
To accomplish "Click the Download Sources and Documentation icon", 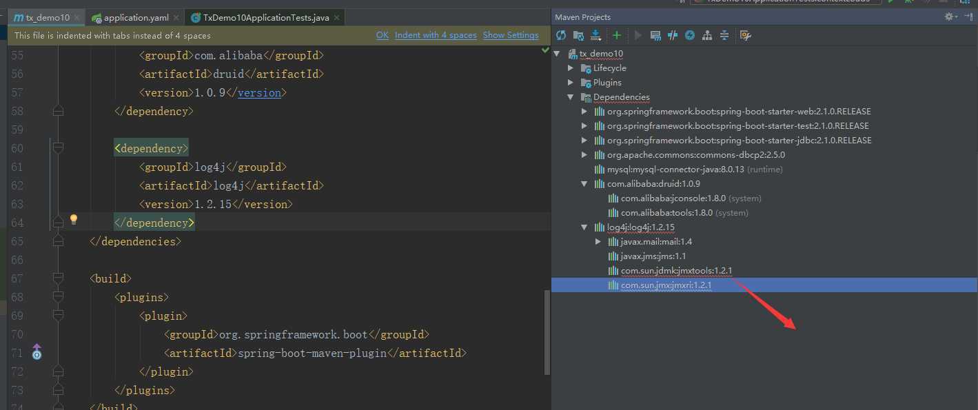I will tap(597, 35).
